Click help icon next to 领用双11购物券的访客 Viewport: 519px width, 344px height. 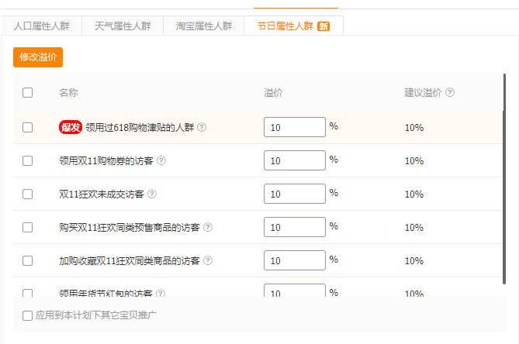[x=161, y=161]
